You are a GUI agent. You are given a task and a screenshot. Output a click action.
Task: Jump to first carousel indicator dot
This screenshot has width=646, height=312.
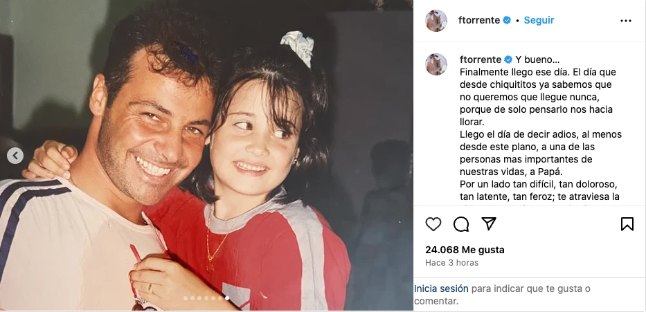pyautogui.click(x=186, y=298)
